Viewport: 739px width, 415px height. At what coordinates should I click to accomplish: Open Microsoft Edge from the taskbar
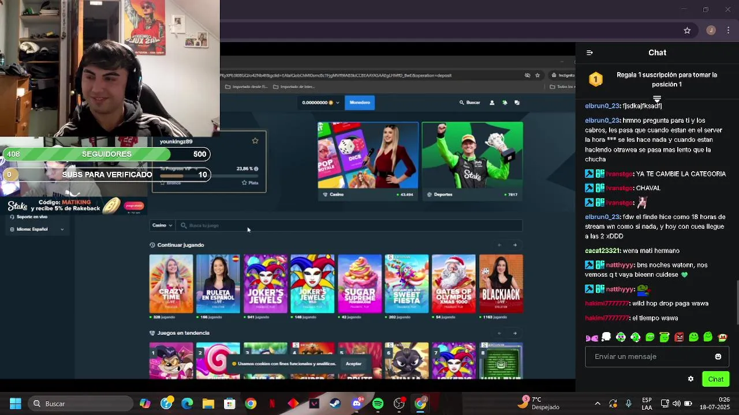tap(187, 403)
